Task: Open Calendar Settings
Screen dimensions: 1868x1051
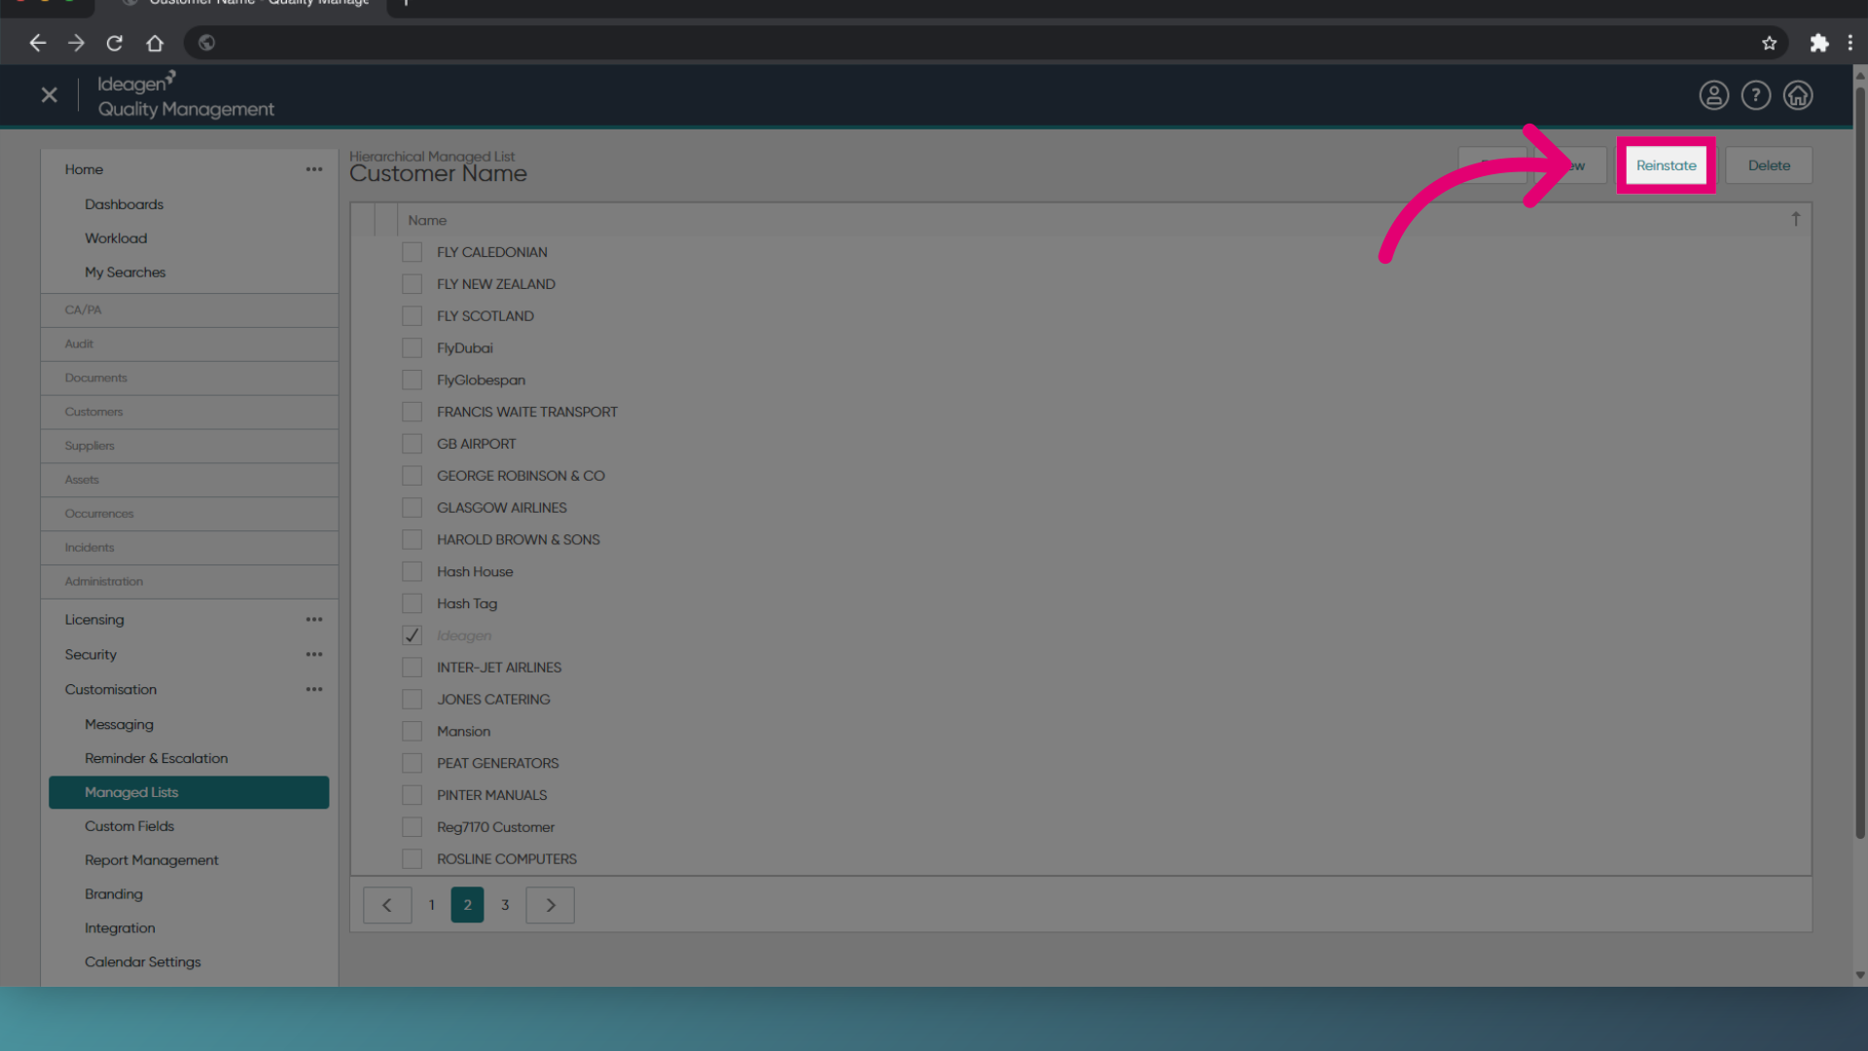Action: coord(142,962)
